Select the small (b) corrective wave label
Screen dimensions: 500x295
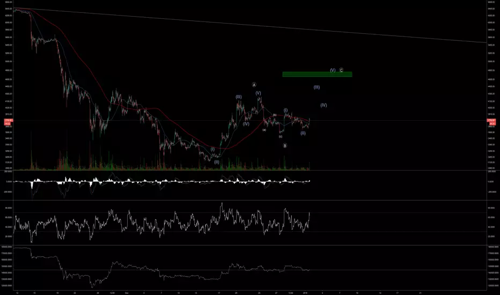[x=275, y=115]
